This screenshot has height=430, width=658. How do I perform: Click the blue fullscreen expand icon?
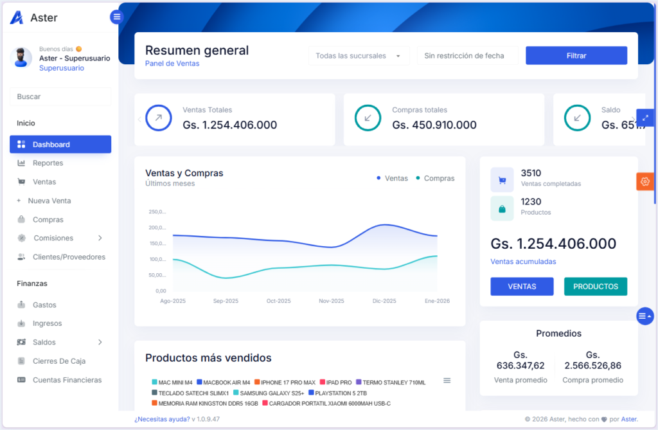[645, 118]
